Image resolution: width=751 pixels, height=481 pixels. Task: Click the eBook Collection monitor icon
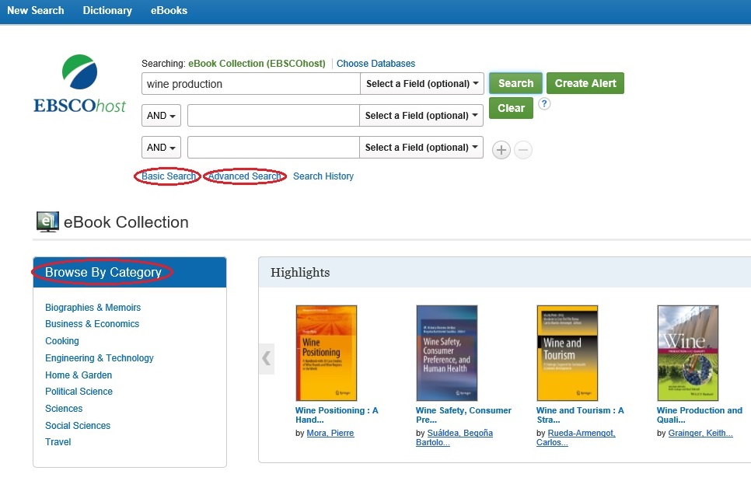(48, 222)
